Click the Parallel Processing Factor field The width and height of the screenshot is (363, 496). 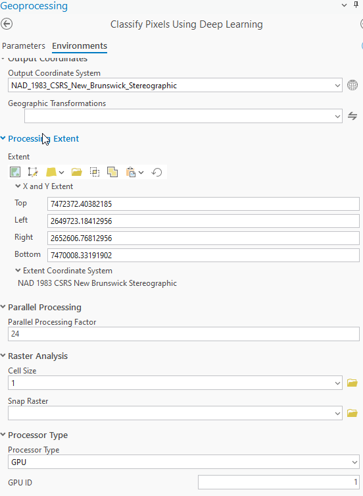(183, 334)
